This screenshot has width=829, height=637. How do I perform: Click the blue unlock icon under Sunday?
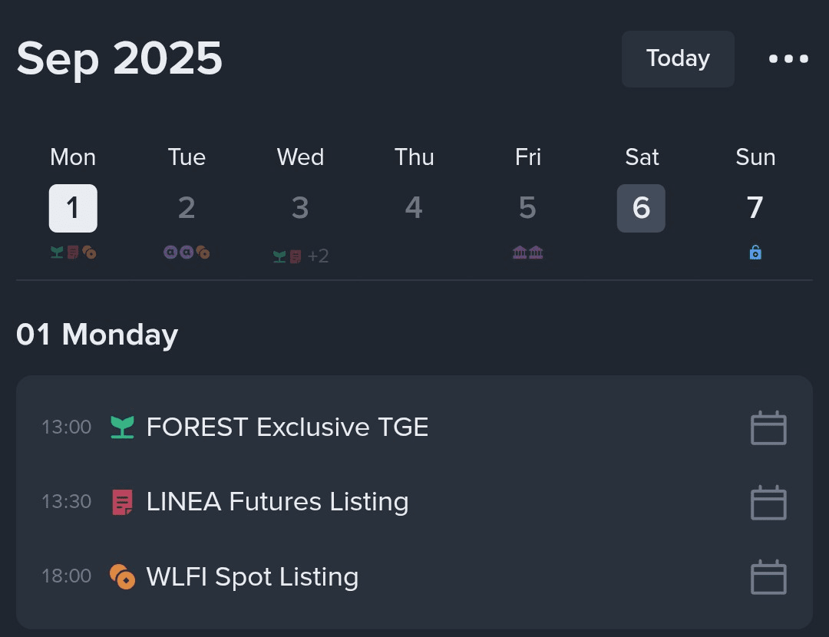coord(755,252)
